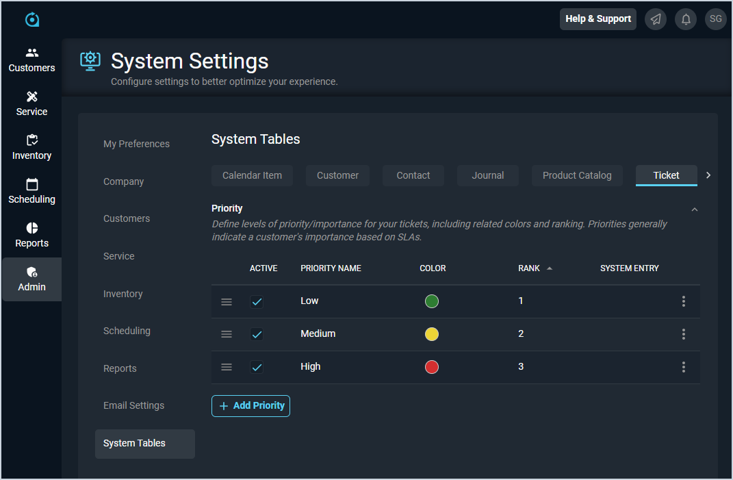Disable the Active checkbox for High
Viewport: 733px width, 480px height.
[x=257, y=368]
